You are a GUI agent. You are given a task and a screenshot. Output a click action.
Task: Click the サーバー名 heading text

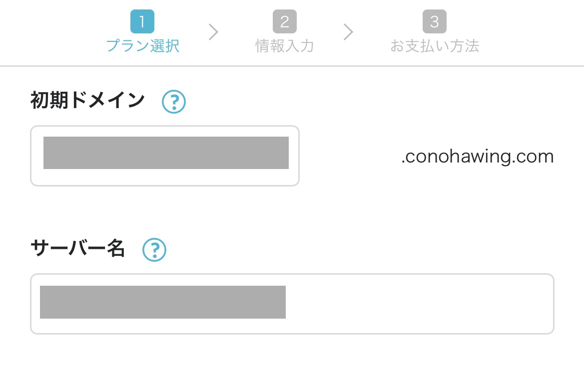[x=77, y=248]
